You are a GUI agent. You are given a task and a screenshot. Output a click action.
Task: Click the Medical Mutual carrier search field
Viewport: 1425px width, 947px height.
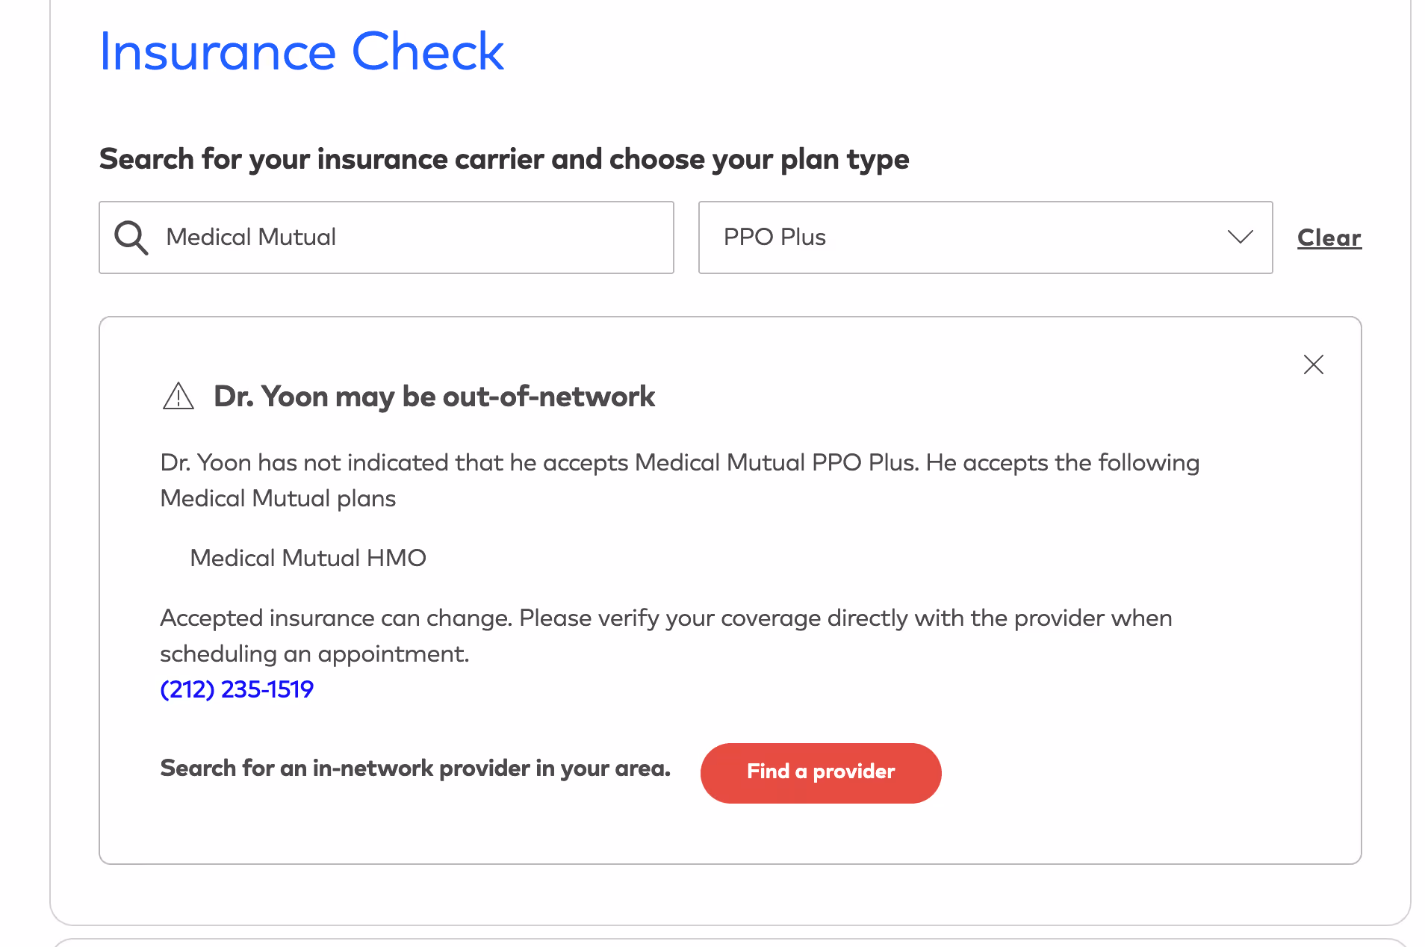point(385,237)
